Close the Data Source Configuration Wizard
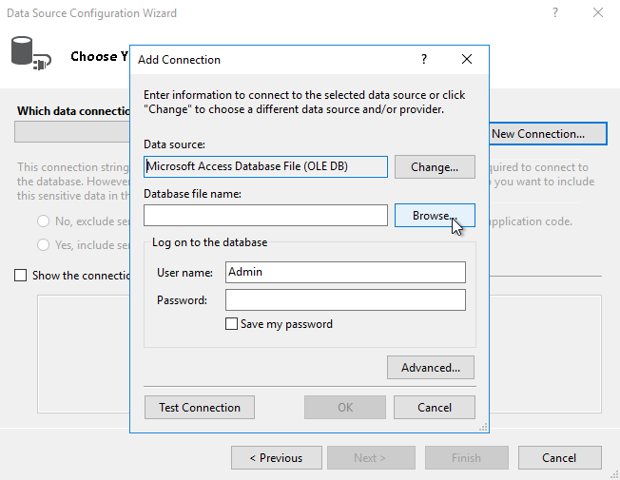Image resolution: width=620 pixels, height=480 pixels. point(597,13)
